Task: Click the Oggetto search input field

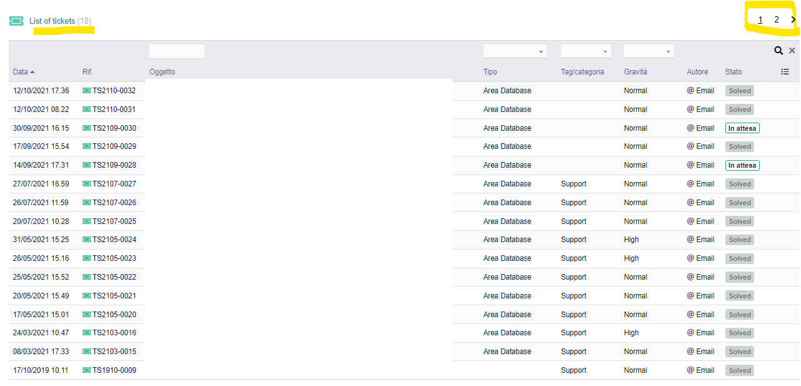Action: (x=176, y=51)
